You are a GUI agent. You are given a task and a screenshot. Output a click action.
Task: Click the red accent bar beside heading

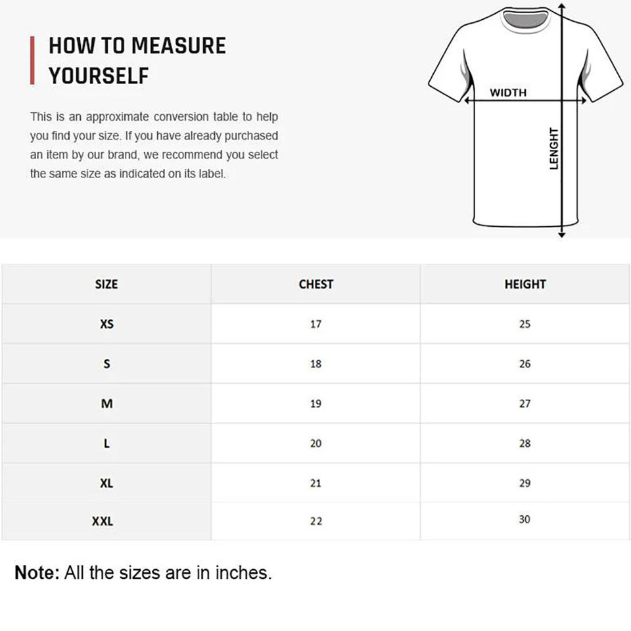(x=32, y=60)
